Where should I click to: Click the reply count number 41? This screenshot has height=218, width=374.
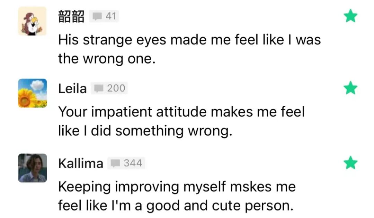[x=110, y=16]
